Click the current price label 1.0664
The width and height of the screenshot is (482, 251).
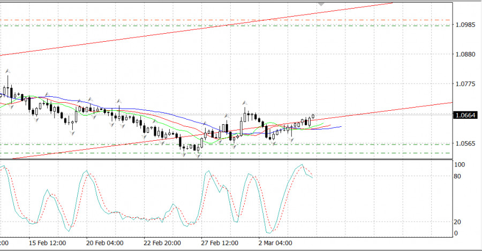coord(465,115)
